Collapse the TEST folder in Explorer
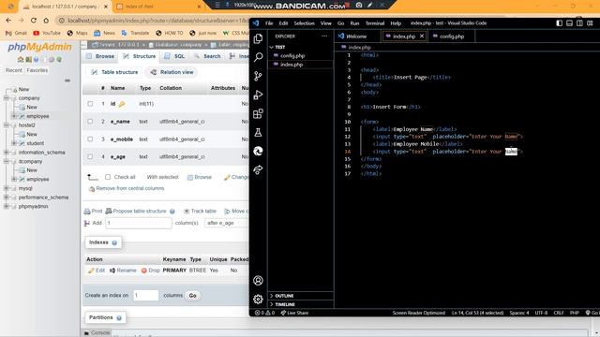This screenshot has width=600, height=337. (x=272, y=47)
